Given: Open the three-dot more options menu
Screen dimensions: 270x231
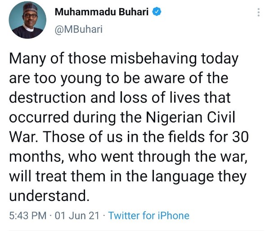Looking at the screenshot, I should [258, 13].
